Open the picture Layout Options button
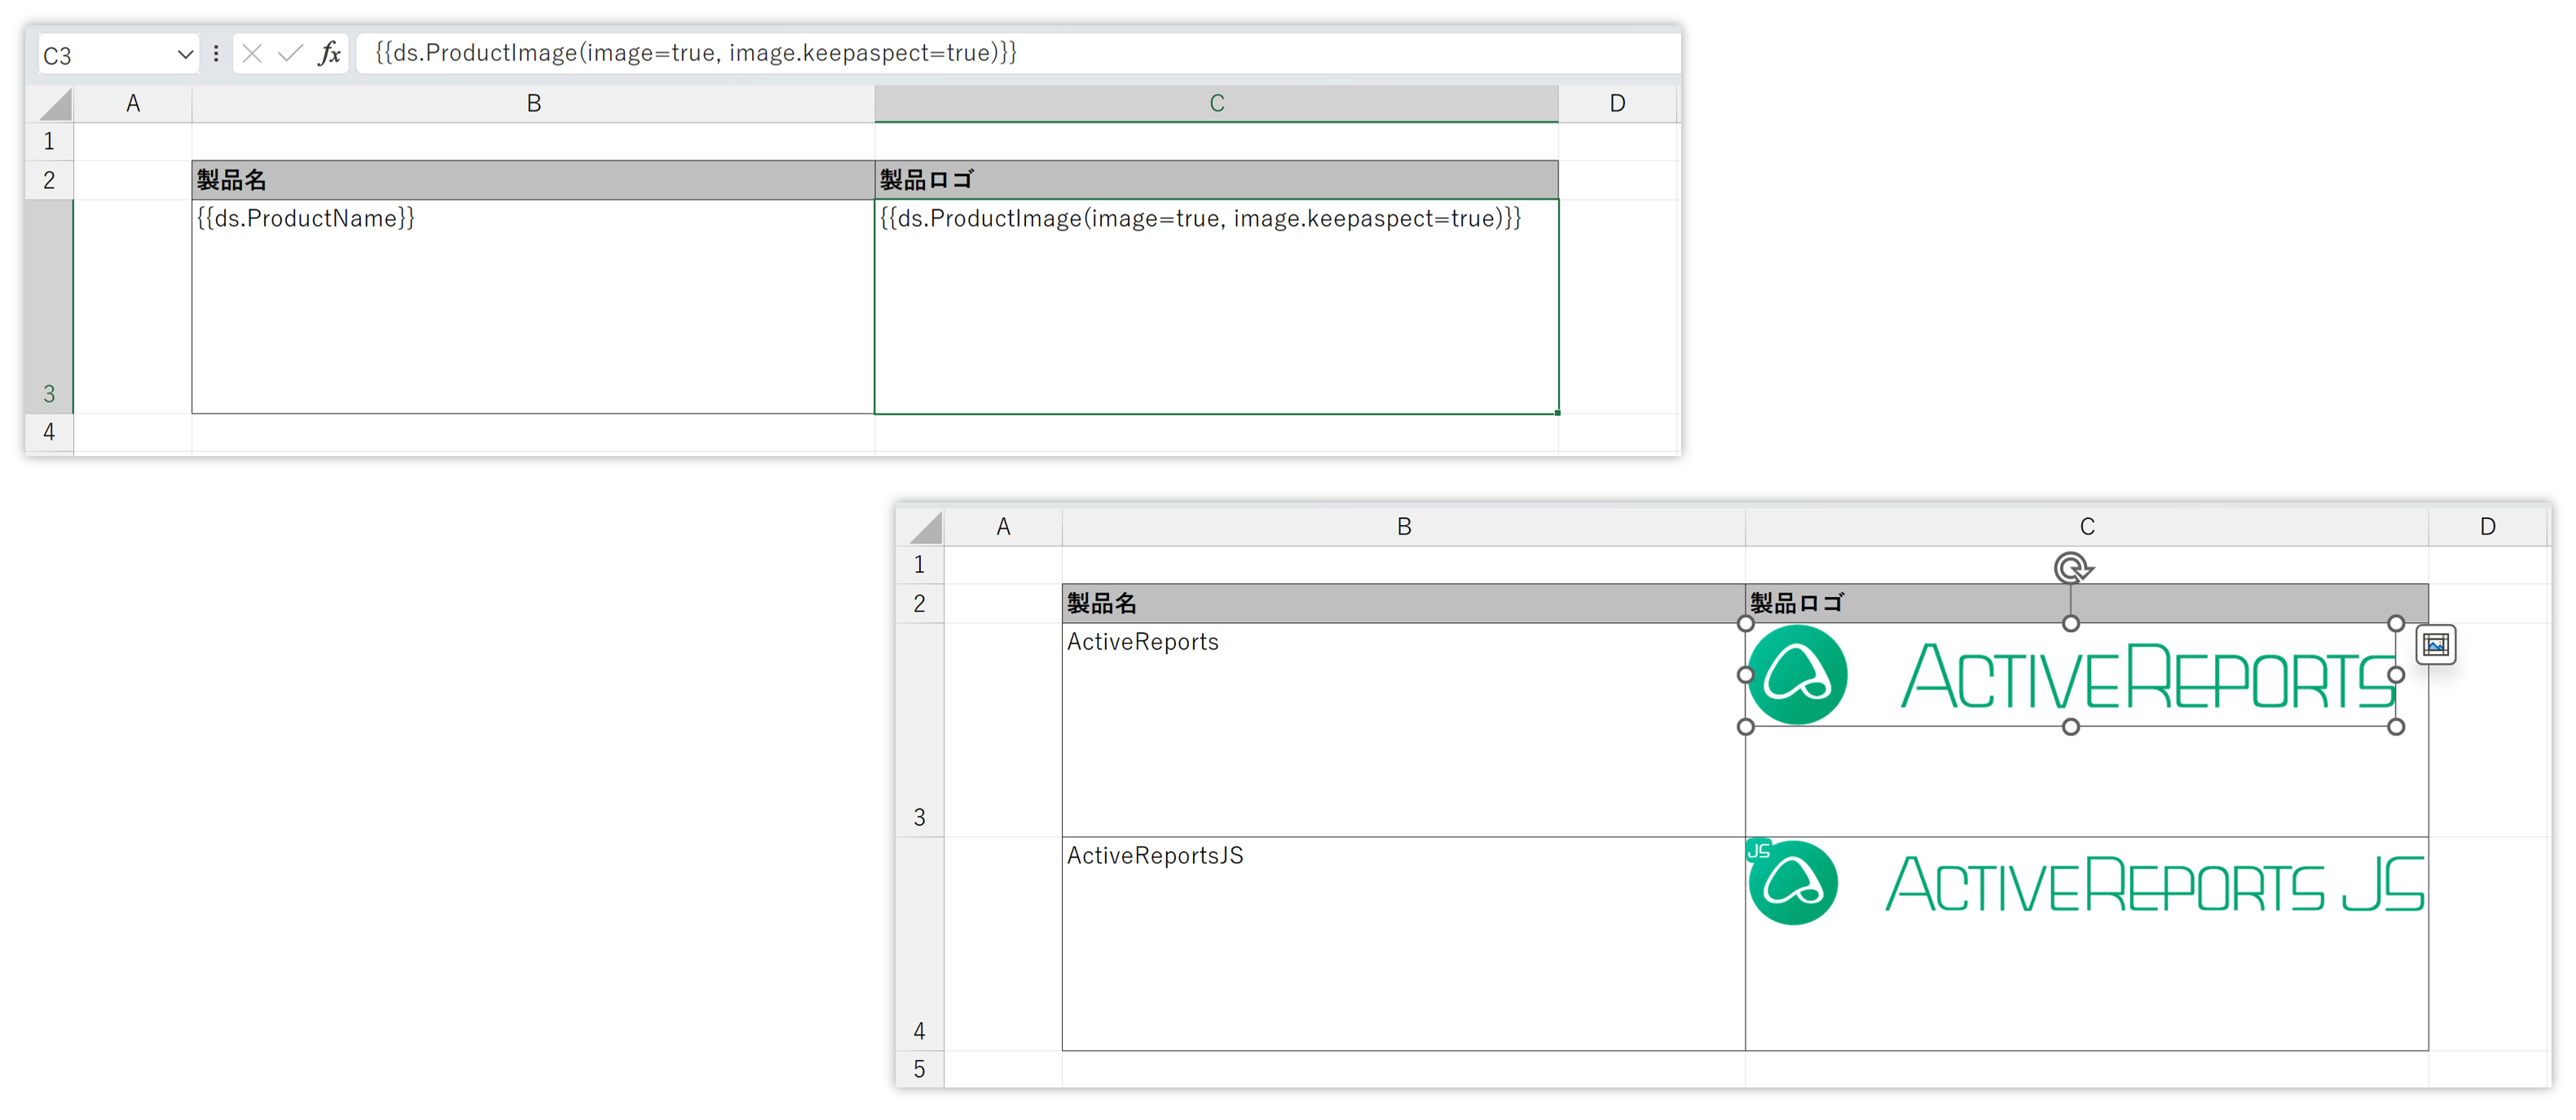The width and height of the screenshot is (2576, 1120). coord(2436,645)
